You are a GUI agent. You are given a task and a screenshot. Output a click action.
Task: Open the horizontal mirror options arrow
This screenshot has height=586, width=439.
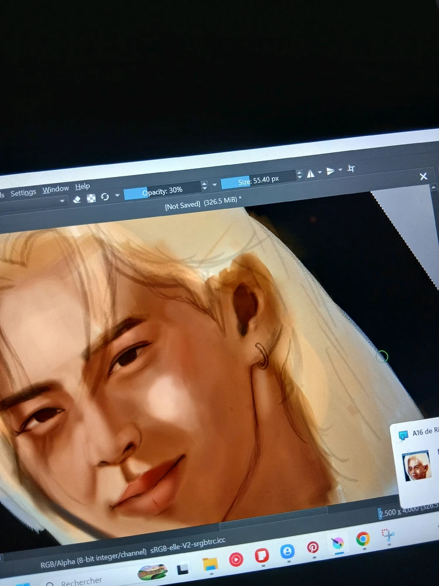point(320,172)
